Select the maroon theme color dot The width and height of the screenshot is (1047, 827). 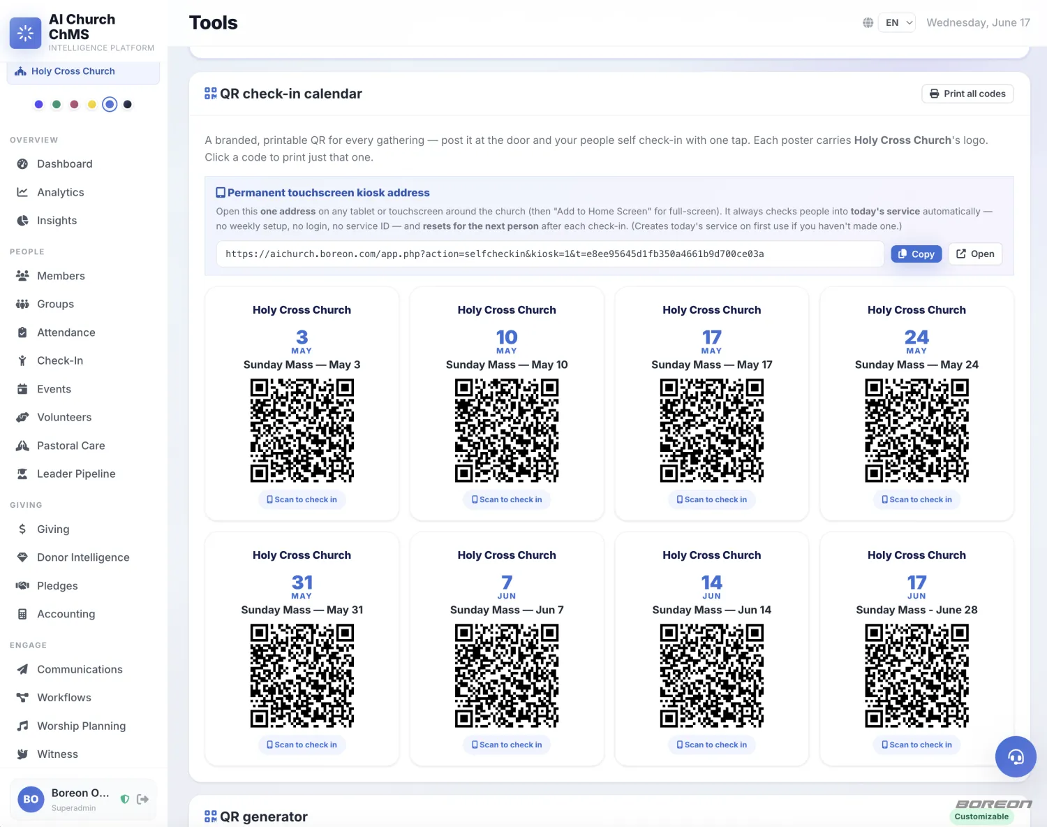pyautogui.click(x=74, y=104)
